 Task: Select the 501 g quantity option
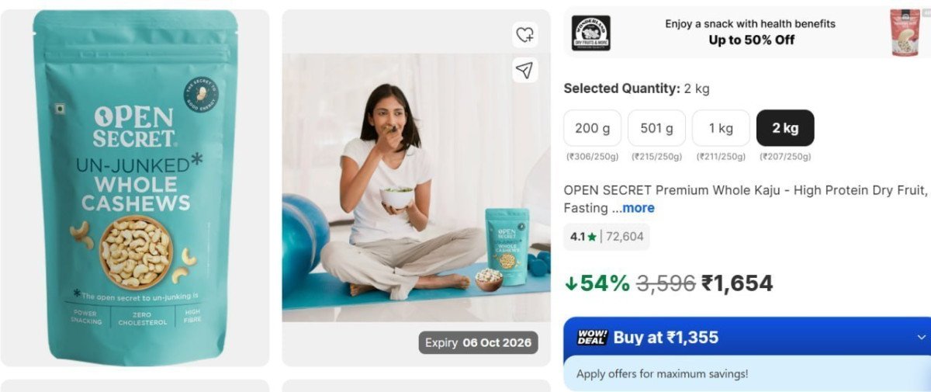[656, 128]
